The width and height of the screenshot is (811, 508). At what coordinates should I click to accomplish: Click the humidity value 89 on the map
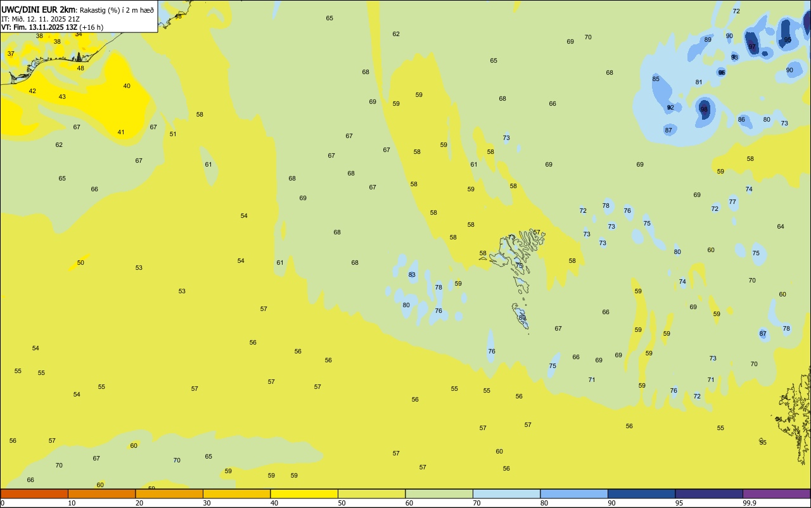708,40
